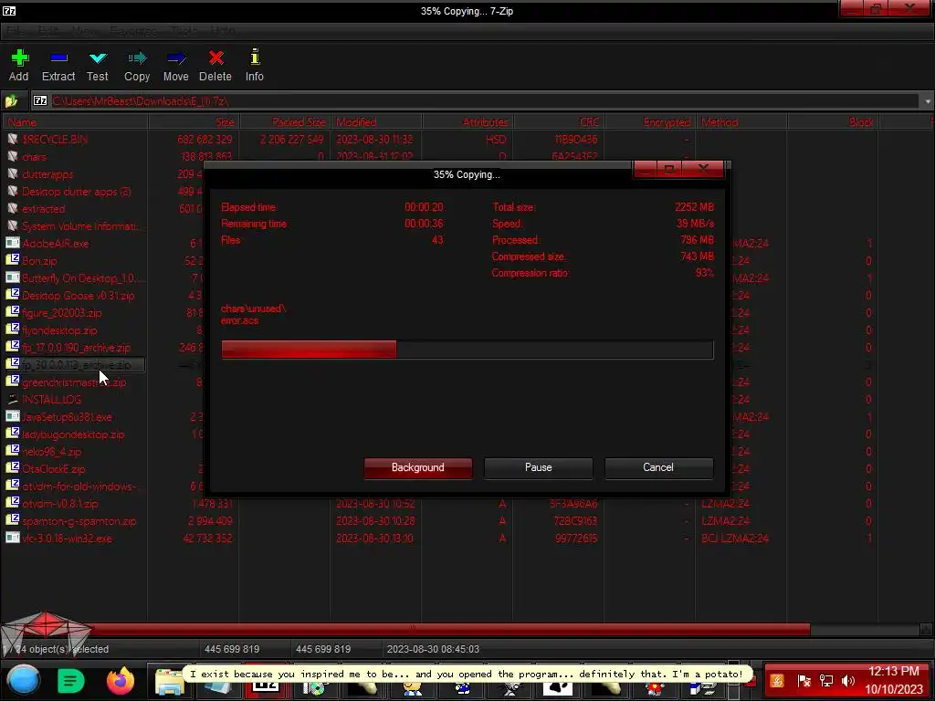
Task: Sort by the Block column header
Action: (833, 121)
